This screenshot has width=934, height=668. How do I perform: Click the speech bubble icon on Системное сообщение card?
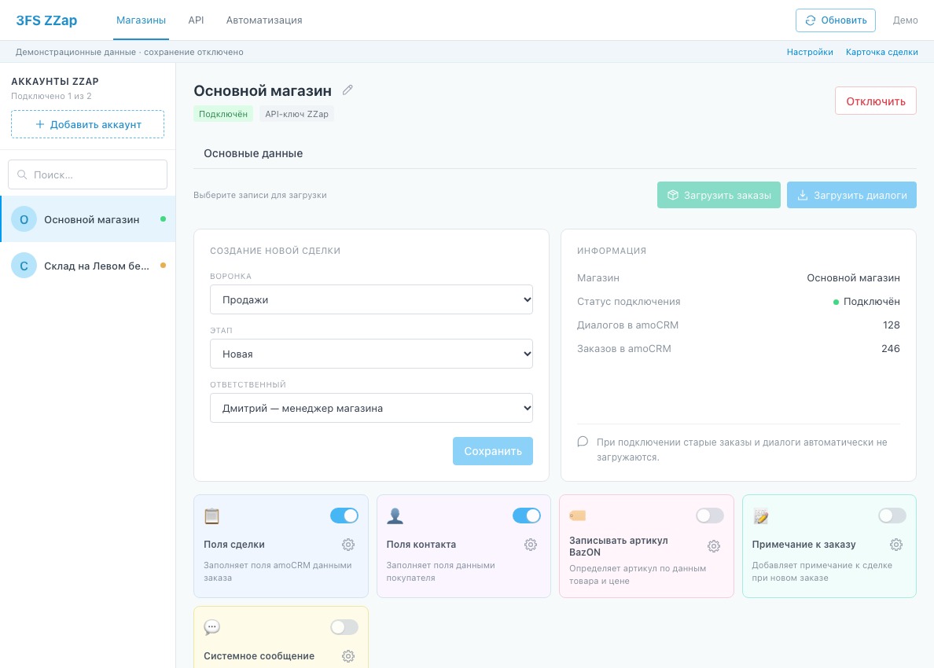[212, 627]
